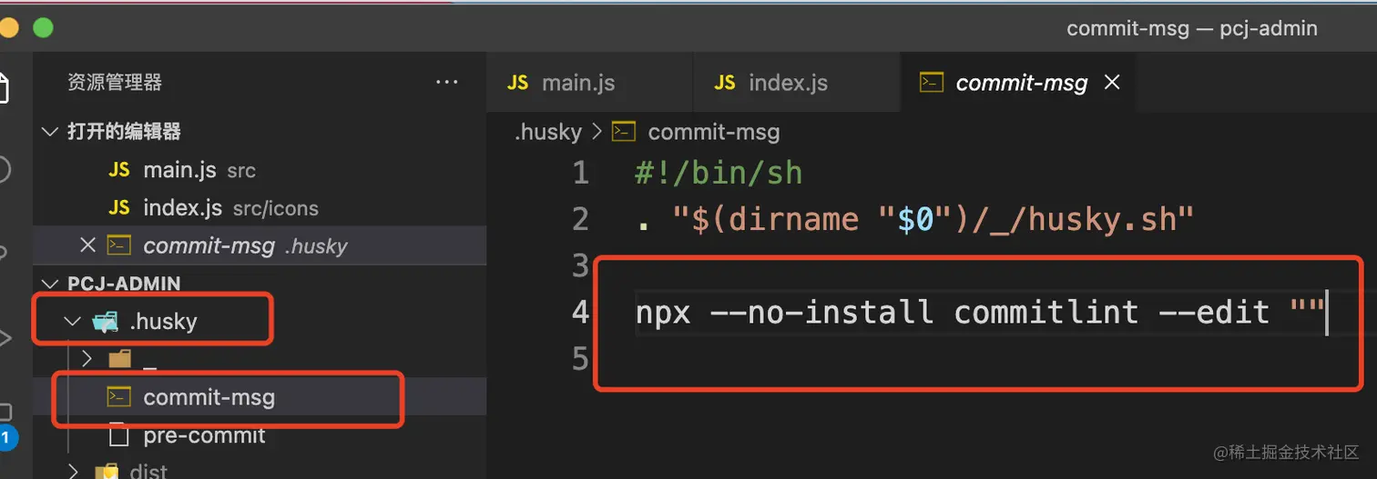
Task: Click pre-commit file icon
Action: (119, 435)
